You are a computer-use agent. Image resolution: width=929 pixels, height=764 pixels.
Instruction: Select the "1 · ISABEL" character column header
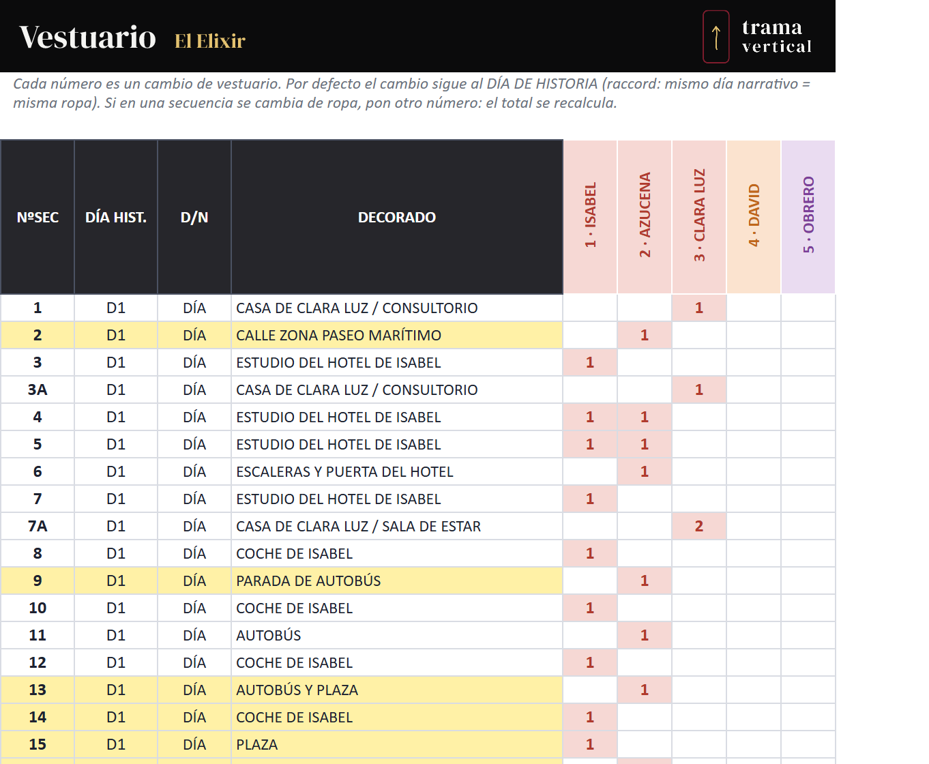pyautogui.click(x=590, y=217)
